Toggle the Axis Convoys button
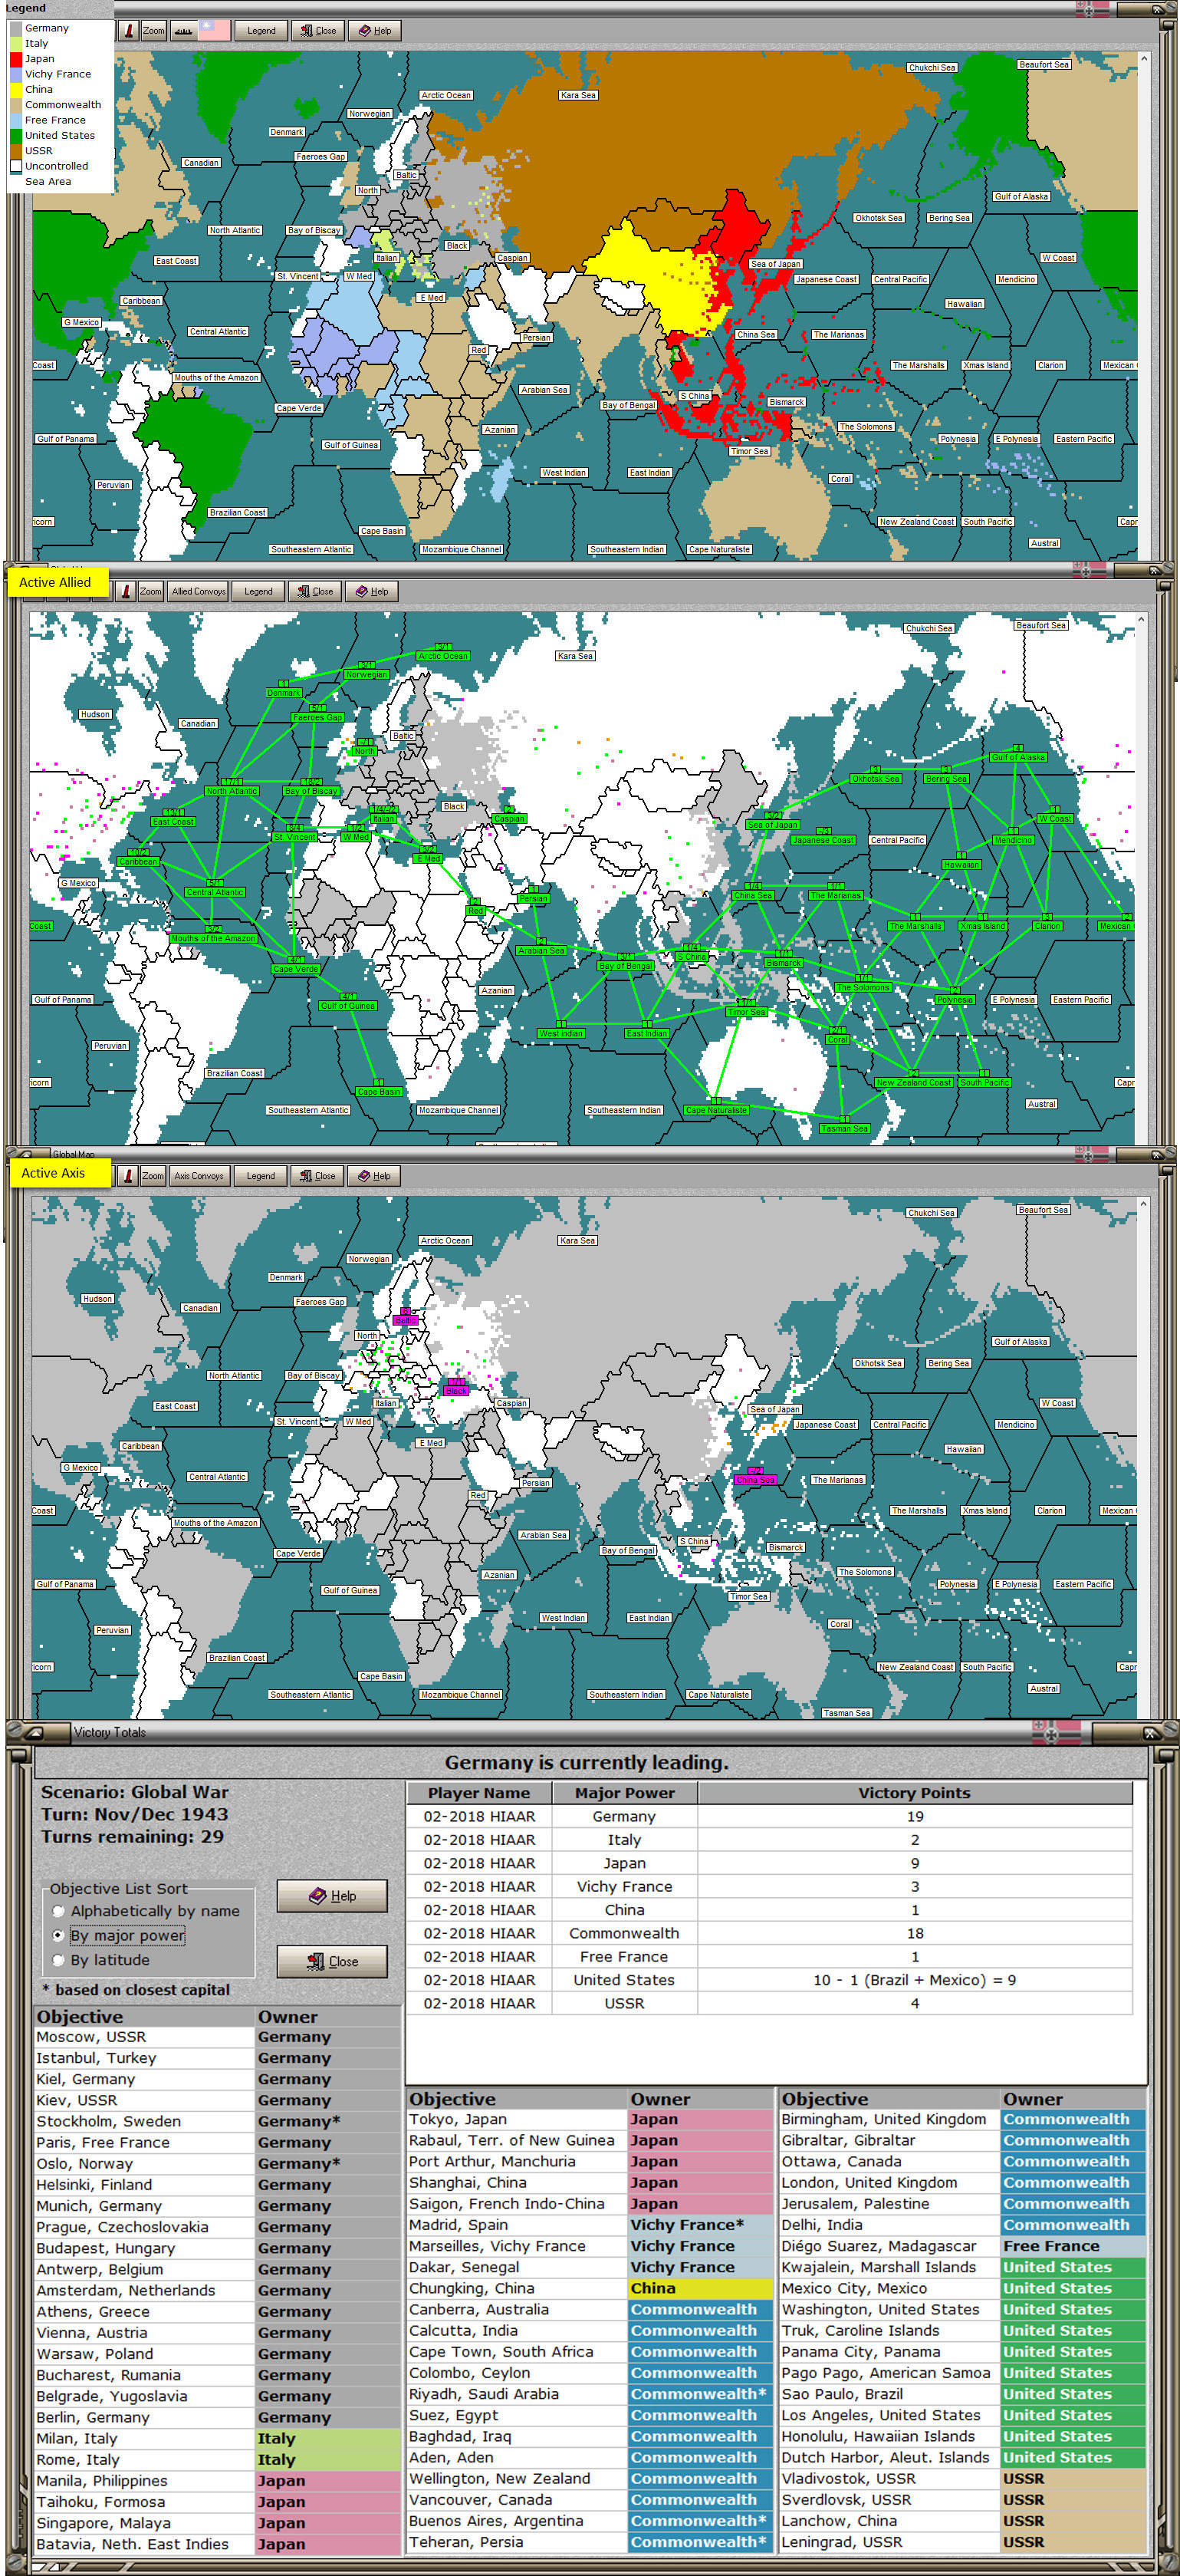 pos(200,1176)
